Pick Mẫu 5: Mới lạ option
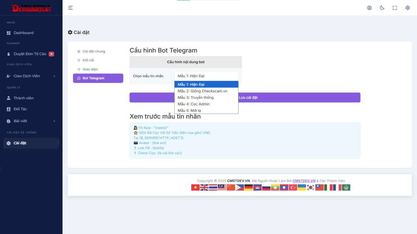Image resolution: width=417 pixels, height=234 pixels. 189,110
